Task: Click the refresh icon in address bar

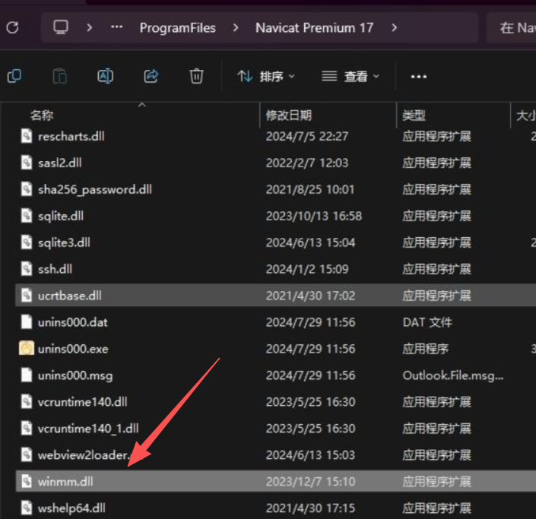Action: [12, 28]
